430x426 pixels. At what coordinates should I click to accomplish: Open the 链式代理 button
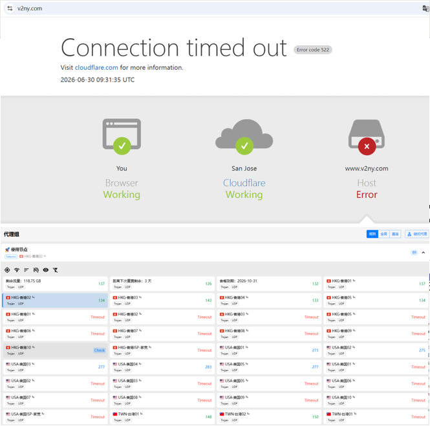[x=417, y=234]
